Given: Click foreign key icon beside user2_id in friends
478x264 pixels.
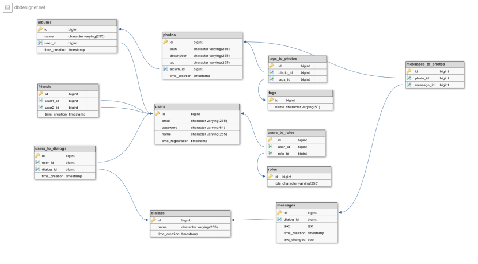Looking at the screenshot, I should (x=41, y=108).
